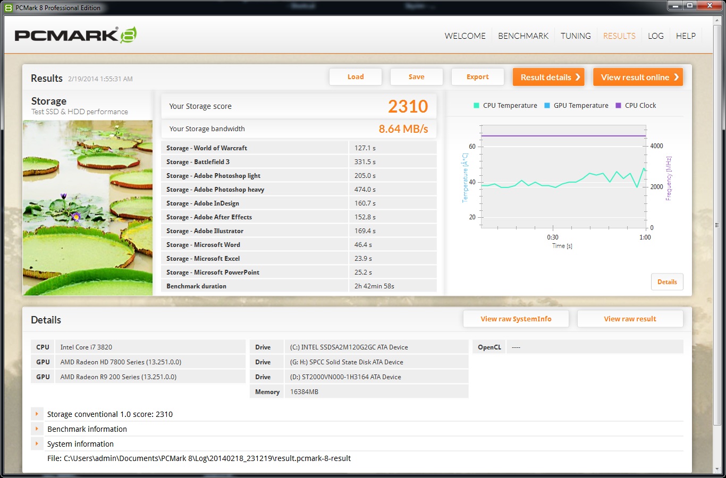Image resolution: width=726 pixels, height=478 pixels.
Task: Go to the TUNING tab
Action: (576, 36)
